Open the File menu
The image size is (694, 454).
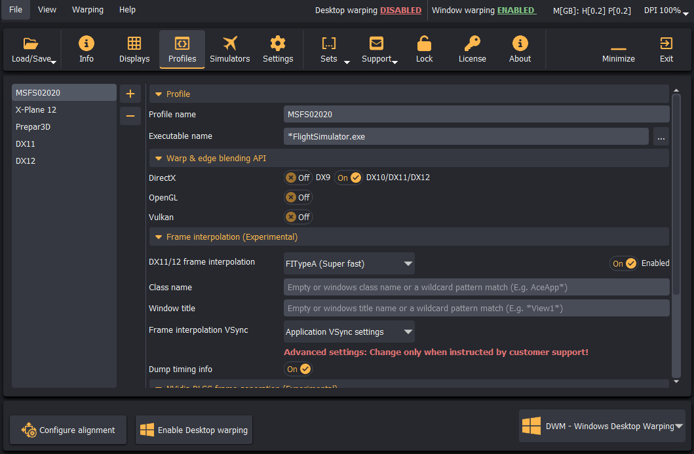[16, 10]
